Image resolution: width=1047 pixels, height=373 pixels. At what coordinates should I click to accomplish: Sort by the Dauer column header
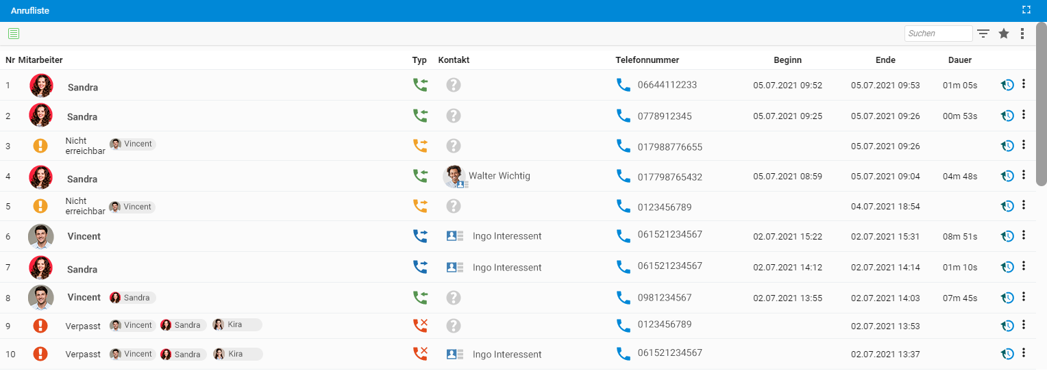(960, 60)
